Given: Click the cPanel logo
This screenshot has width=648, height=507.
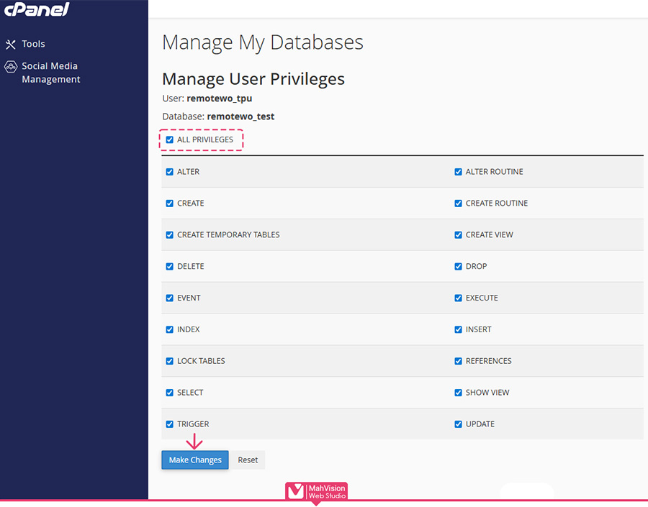Looking at the screenshot, I should point(36,9).
